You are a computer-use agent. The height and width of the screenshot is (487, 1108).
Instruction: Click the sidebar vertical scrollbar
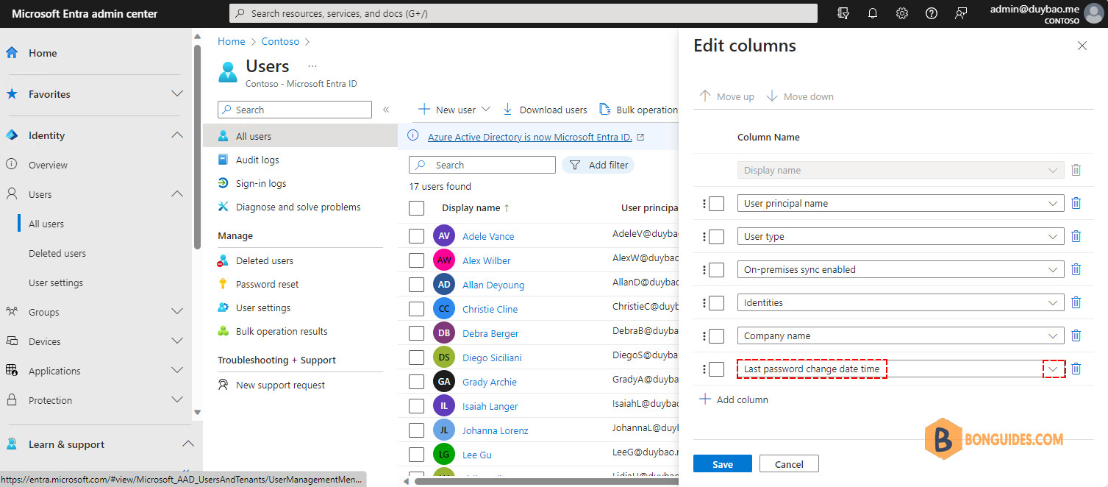[196, 147]
